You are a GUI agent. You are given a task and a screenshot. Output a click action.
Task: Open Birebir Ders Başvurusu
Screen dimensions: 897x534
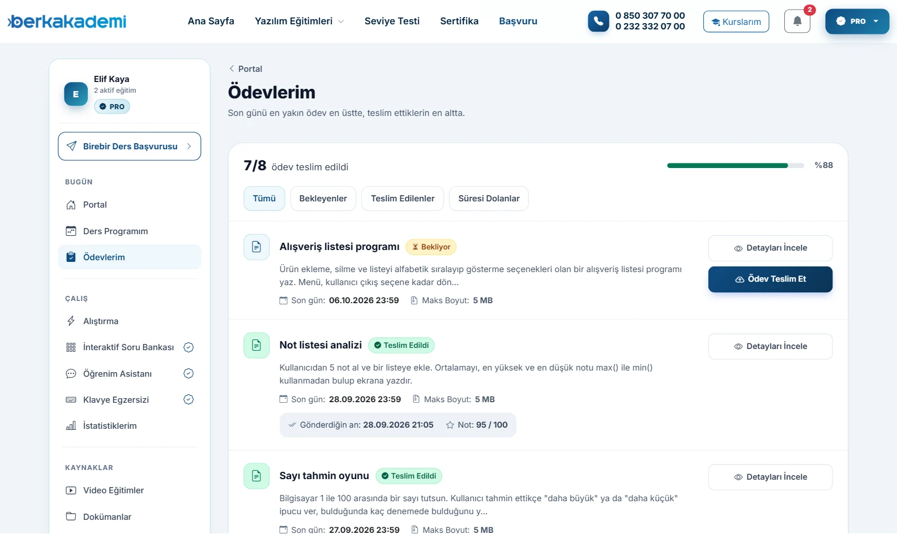(x=130, y=147)
